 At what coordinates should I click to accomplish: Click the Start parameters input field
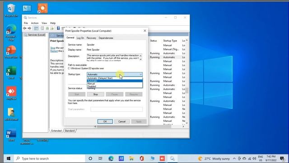[x=117, y=109]
